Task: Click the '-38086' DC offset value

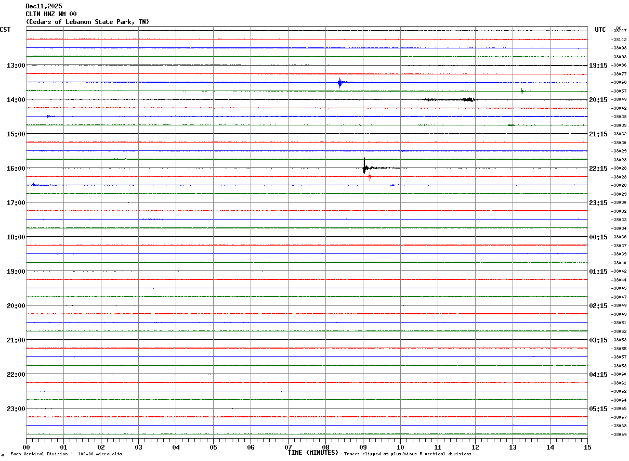Action: pyautogui.click(x=619, y=65)
